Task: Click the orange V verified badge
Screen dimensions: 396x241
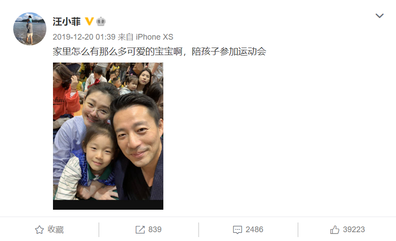Action: (x=89, y=22)
